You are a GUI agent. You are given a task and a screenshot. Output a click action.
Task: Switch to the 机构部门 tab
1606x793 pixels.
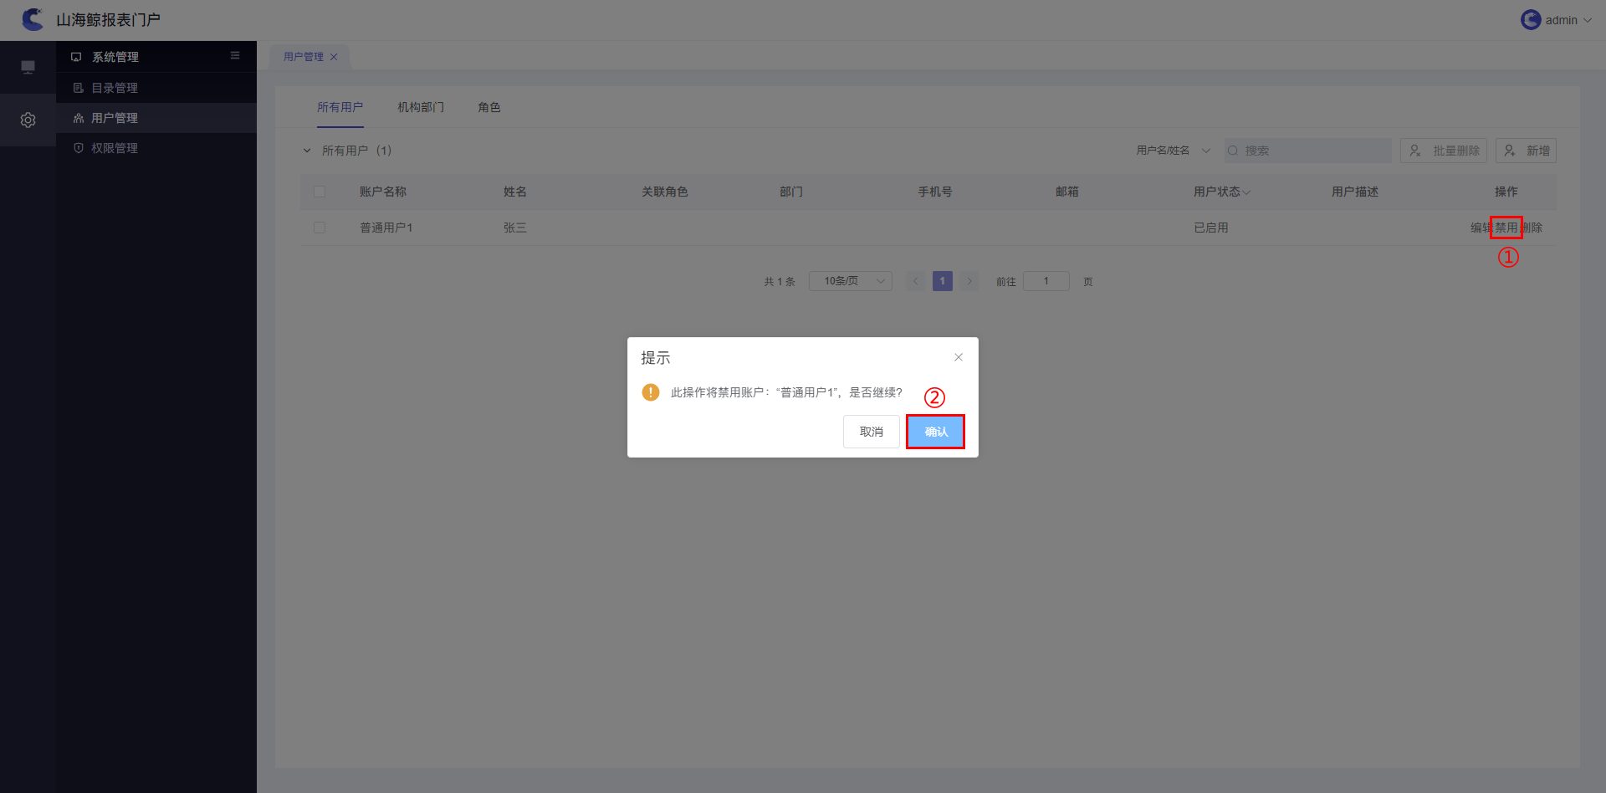pos(421,107)
